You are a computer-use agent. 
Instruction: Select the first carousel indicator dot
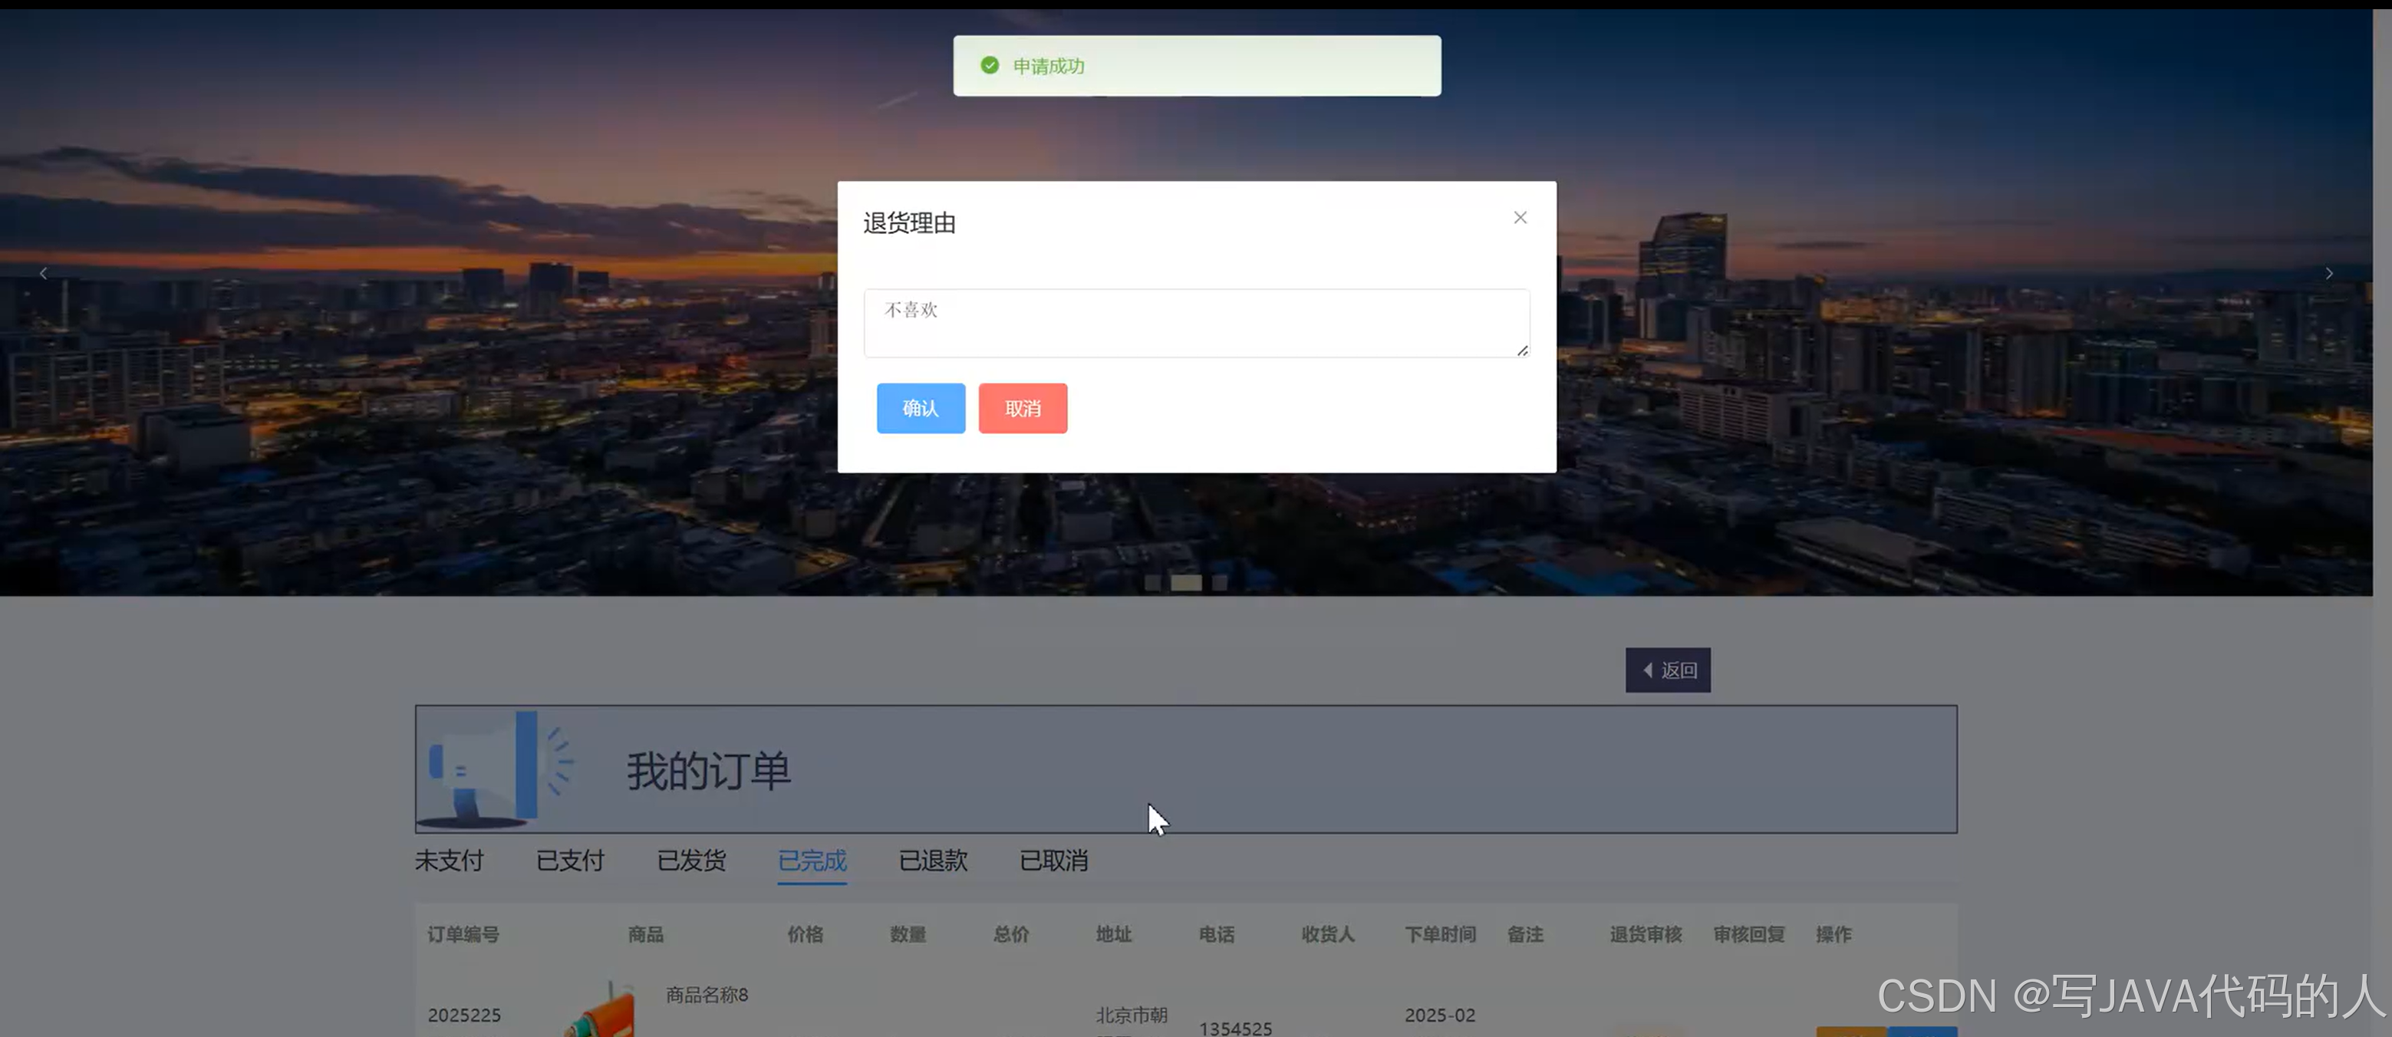(x=1152, y=582)
